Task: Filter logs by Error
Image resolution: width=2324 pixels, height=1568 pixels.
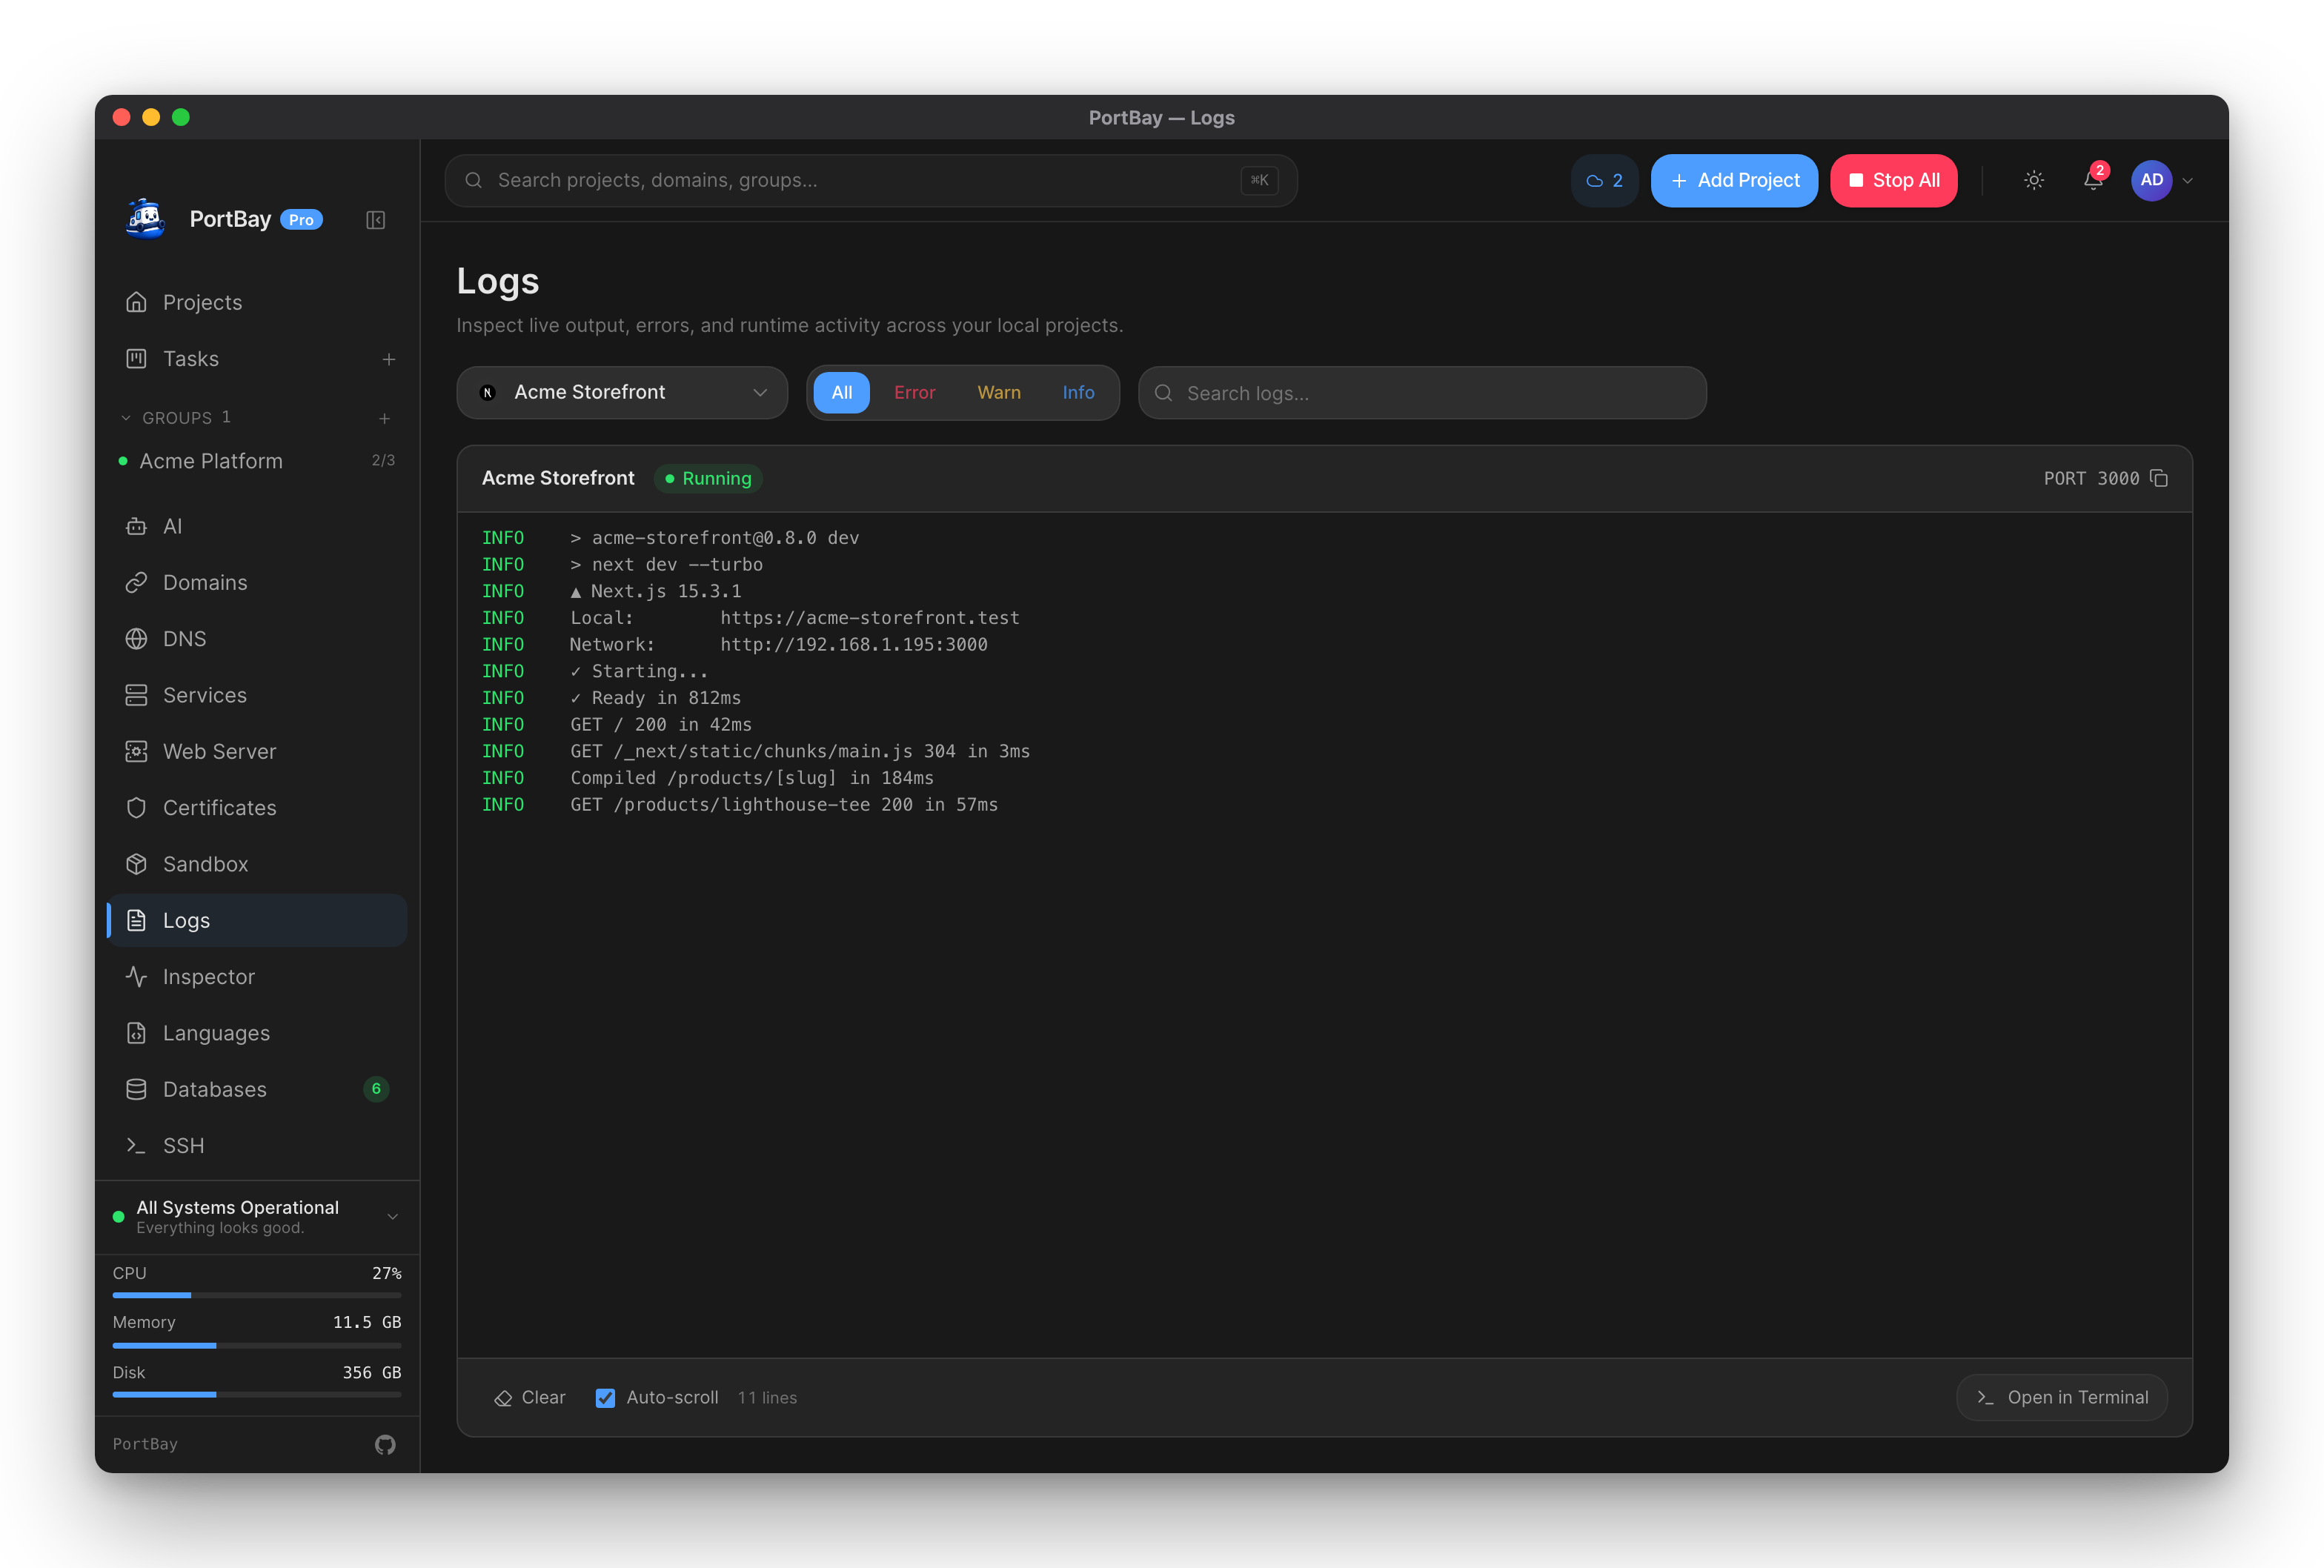Action: point(915,392)
